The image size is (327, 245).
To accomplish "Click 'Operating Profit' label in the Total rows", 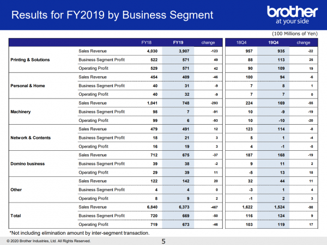I will click(x=93, y=224).
